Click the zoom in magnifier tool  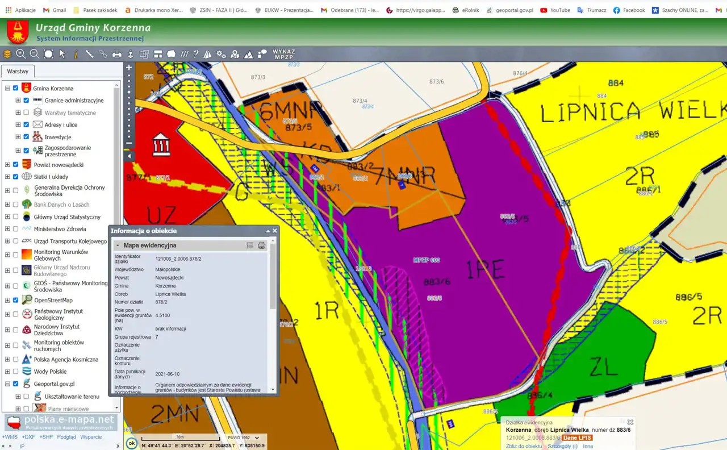coord(21,54)
